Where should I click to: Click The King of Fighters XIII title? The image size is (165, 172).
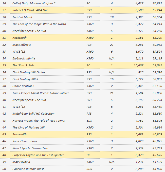pyautogui.click(x=28, y=127)
